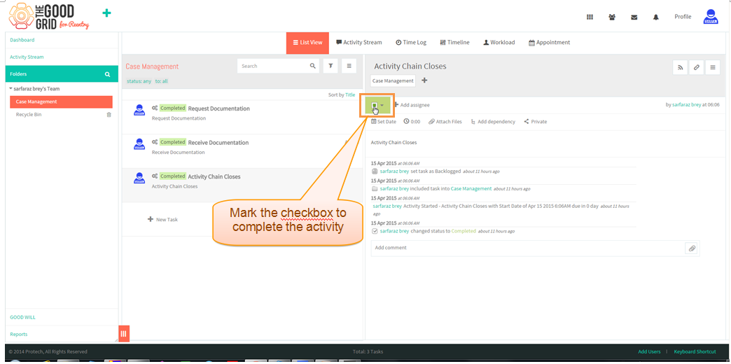Image resolution: width=731 pixels, height=364 pixels.
Task: Click the search icon in the Folders header
Action: [x=108, y=74]
